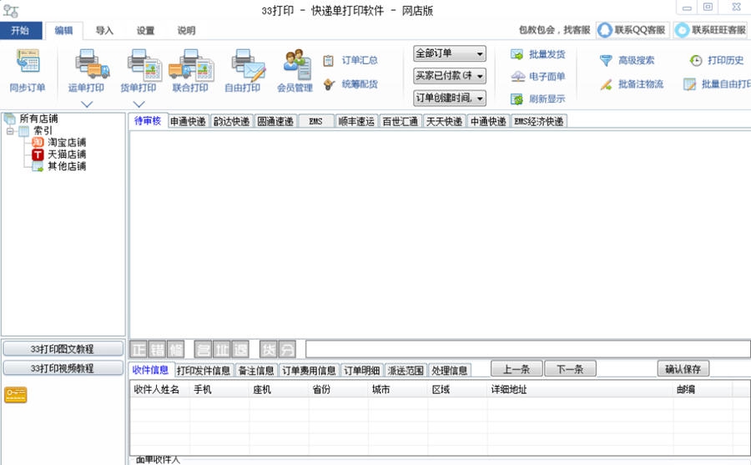This screenshot has width=751, height=465.
Task: Open 会员管理 member management
Action: pyautogui.click(x=295, y=71)
